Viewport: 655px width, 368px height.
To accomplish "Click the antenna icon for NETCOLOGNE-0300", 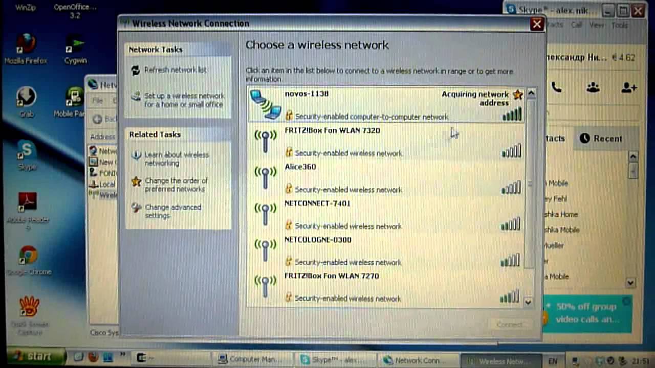I will tap(265, 250).
